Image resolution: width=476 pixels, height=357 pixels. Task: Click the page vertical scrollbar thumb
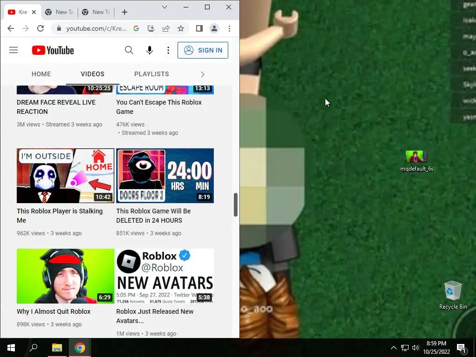point(236,205)
